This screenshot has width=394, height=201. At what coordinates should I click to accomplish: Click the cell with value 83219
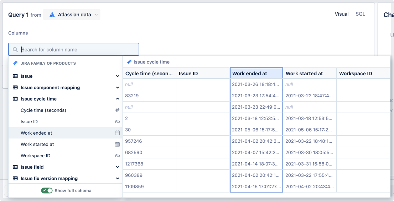pyautogui.click(x=150, y=96)
